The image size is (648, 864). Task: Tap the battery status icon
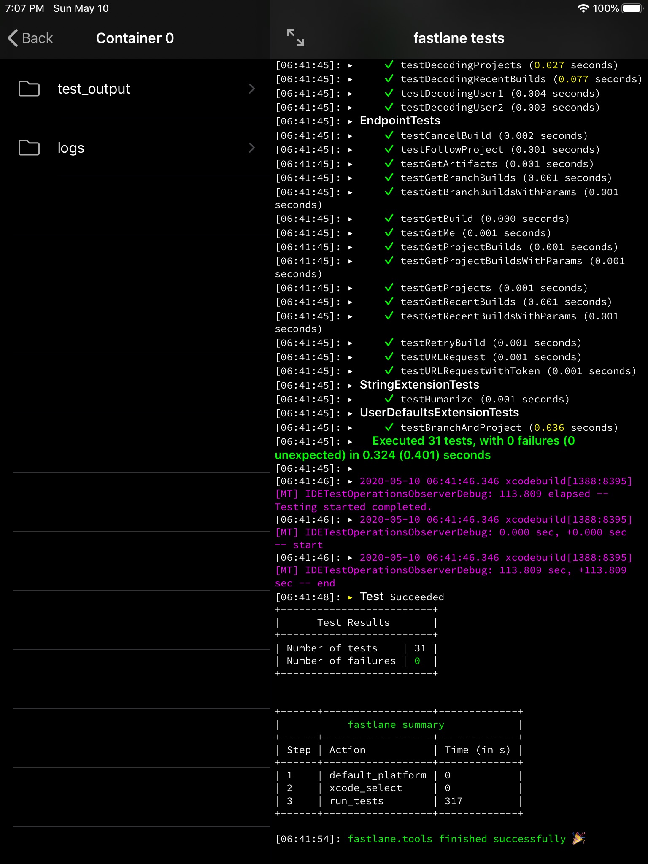[x=632, y=8]
